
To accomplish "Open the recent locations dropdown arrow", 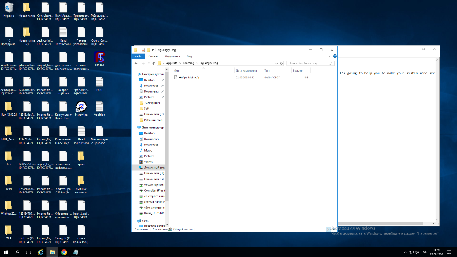I will pos(148,63).
